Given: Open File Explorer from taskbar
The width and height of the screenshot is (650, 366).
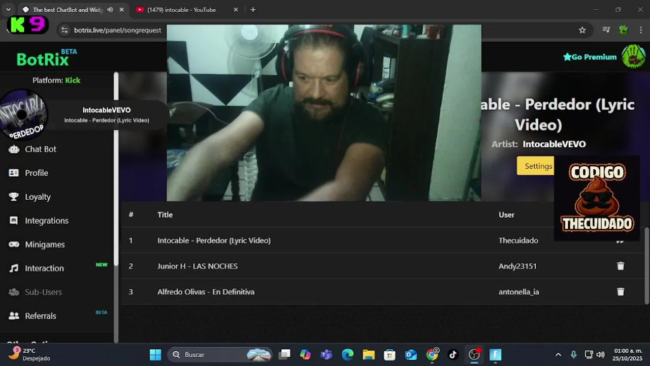Looking at the screenshot, I should [x=369, y=354].
